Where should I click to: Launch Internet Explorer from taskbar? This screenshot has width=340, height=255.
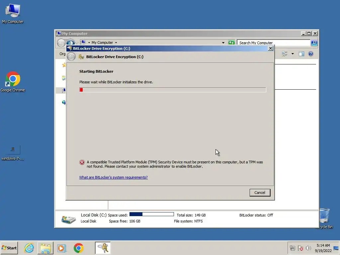tap(29, 248)
